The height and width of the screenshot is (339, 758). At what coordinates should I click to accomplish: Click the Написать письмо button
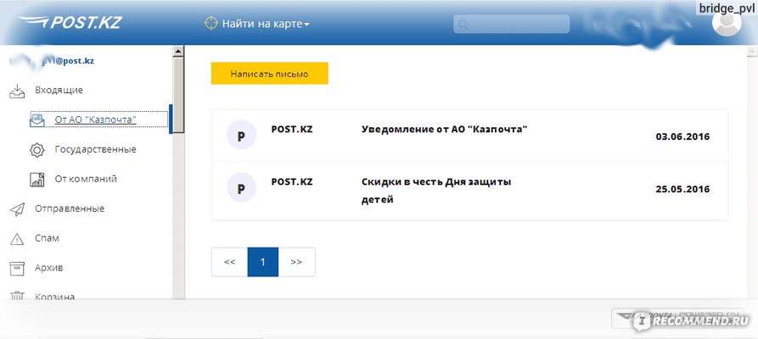pyautogui.click(x=269, y=74)
